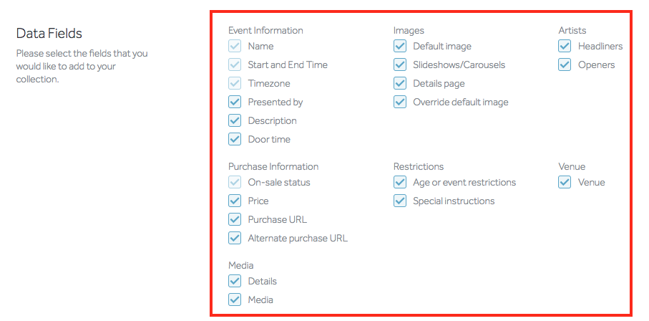Viewport: 649px width, 321px height.
Task: Uncheck the Details checkbox under Media
Action: [x=235, y=281]
